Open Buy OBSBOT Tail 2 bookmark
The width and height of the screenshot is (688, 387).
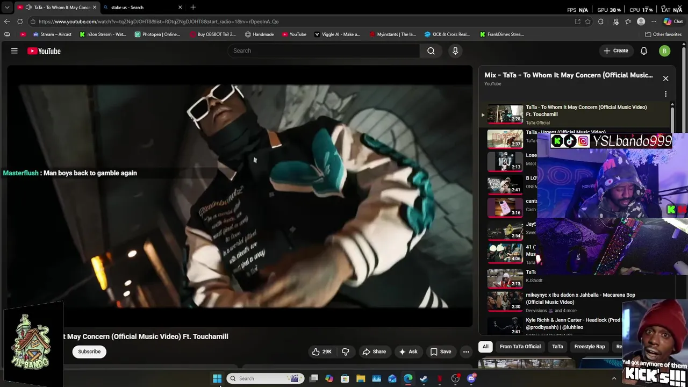(x=213, y=34)
